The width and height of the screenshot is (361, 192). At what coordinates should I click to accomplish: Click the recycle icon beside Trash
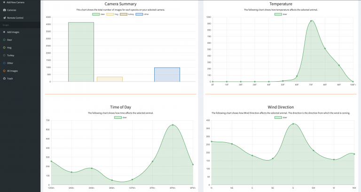[x=4, y=78]
